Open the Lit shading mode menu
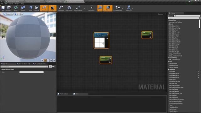The width and height of the screenshot is (201, 113). [x=16, y=14]
